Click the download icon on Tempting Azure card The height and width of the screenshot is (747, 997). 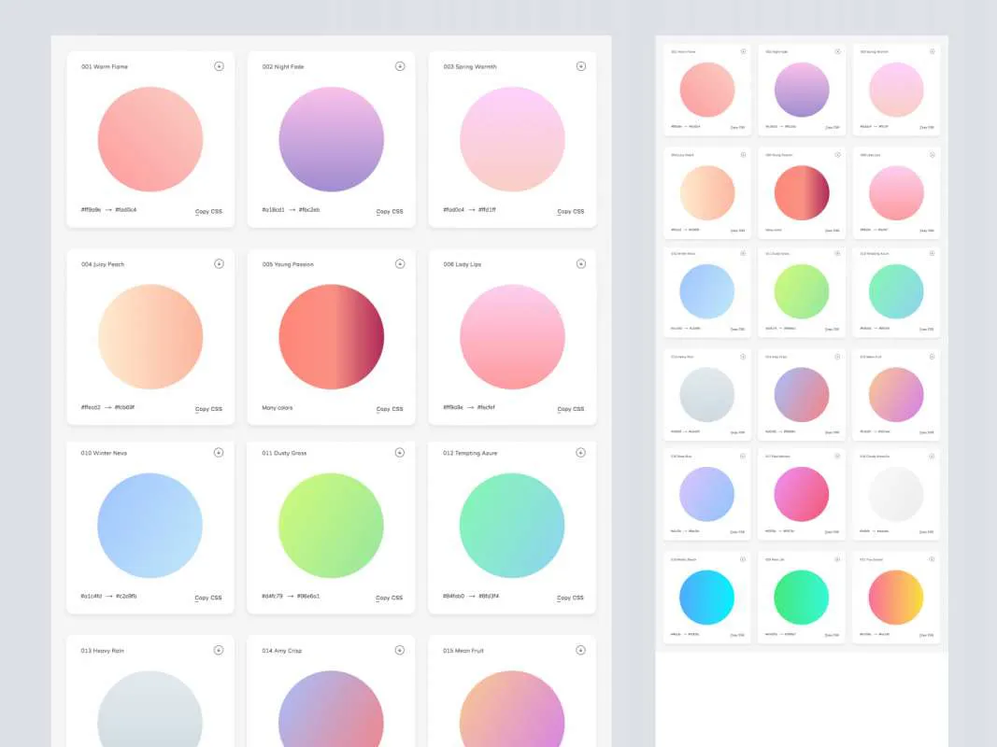pos(581,452)
